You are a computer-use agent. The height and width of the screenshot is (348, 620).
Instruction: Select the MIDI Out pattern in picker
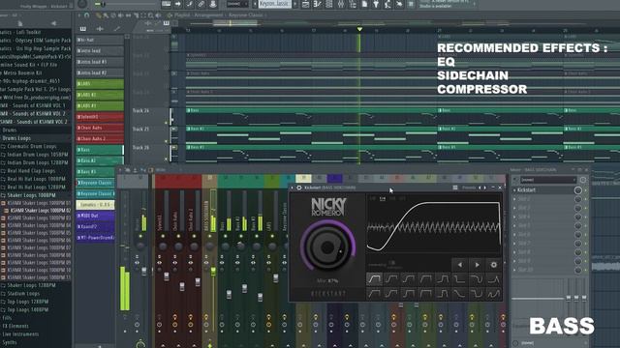tap(95, 216)
